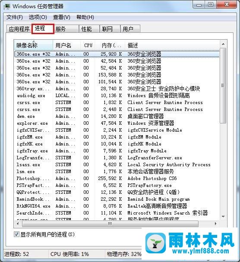Select the igfxCUISer... process row
The width and height of the screenshot is (240, 262).
click(117, 130)
